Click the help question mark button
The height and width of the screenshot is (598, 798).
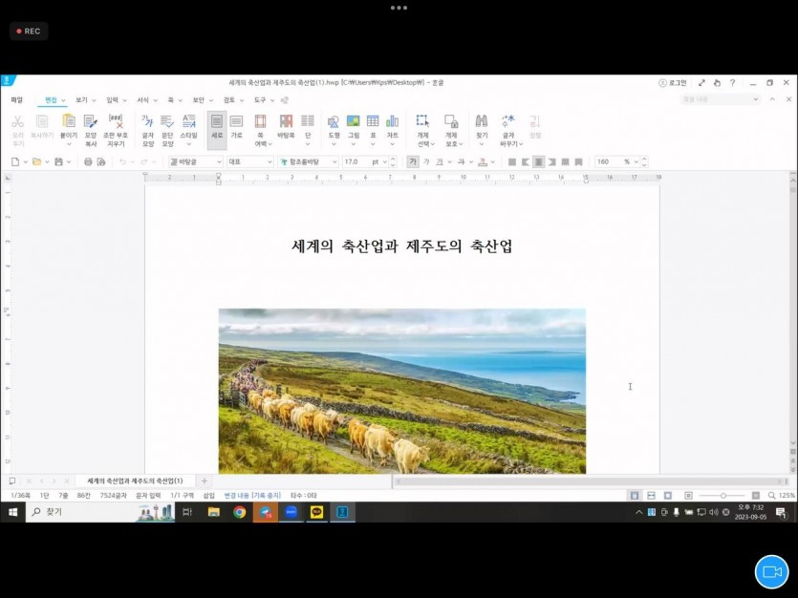[x=732, y=82]
